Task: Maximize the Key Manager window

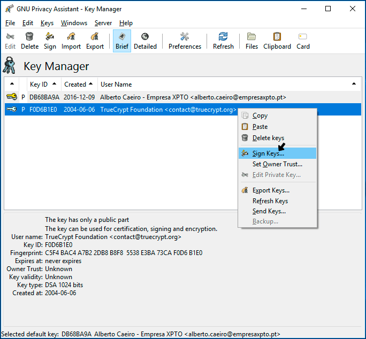Action: tap(328, 9)
